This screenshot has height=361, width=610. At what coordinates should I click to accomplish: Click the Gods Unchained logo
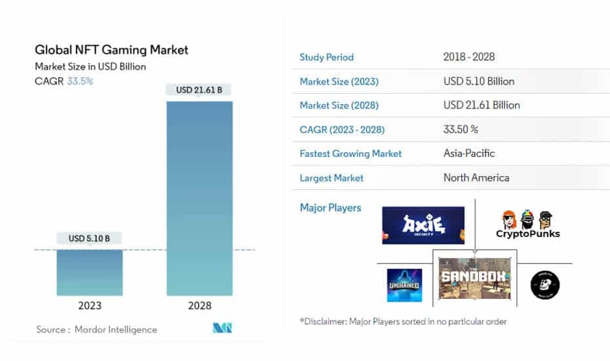(x=404, y=285)
